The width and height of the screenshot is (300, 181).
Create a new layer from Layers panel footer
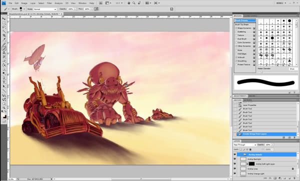[x=289, y=178]
